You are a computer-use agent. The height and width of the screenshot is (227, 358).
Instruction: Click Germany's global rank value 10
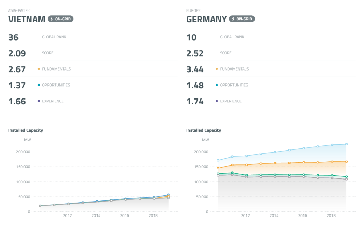[191, 37]
